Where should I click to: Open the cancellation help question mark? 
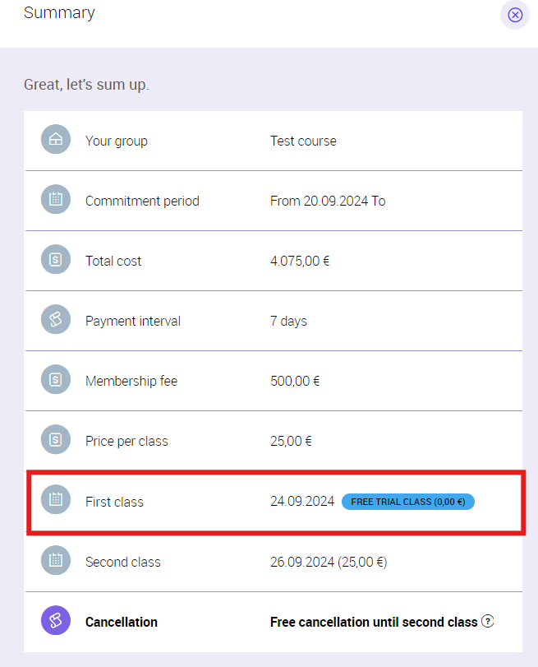488,621
